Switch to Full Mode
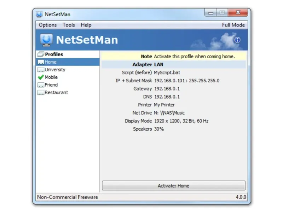The image size is (283, 212). tap(233, 25)
